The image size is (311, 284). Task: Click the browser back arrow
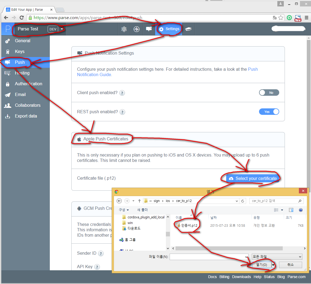coord(6,18)
